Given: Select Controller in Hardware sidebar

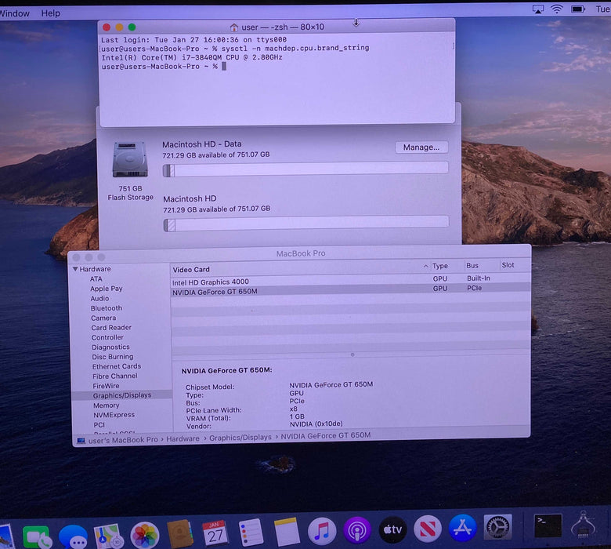Looking at the screenshot, I should 107,337.
